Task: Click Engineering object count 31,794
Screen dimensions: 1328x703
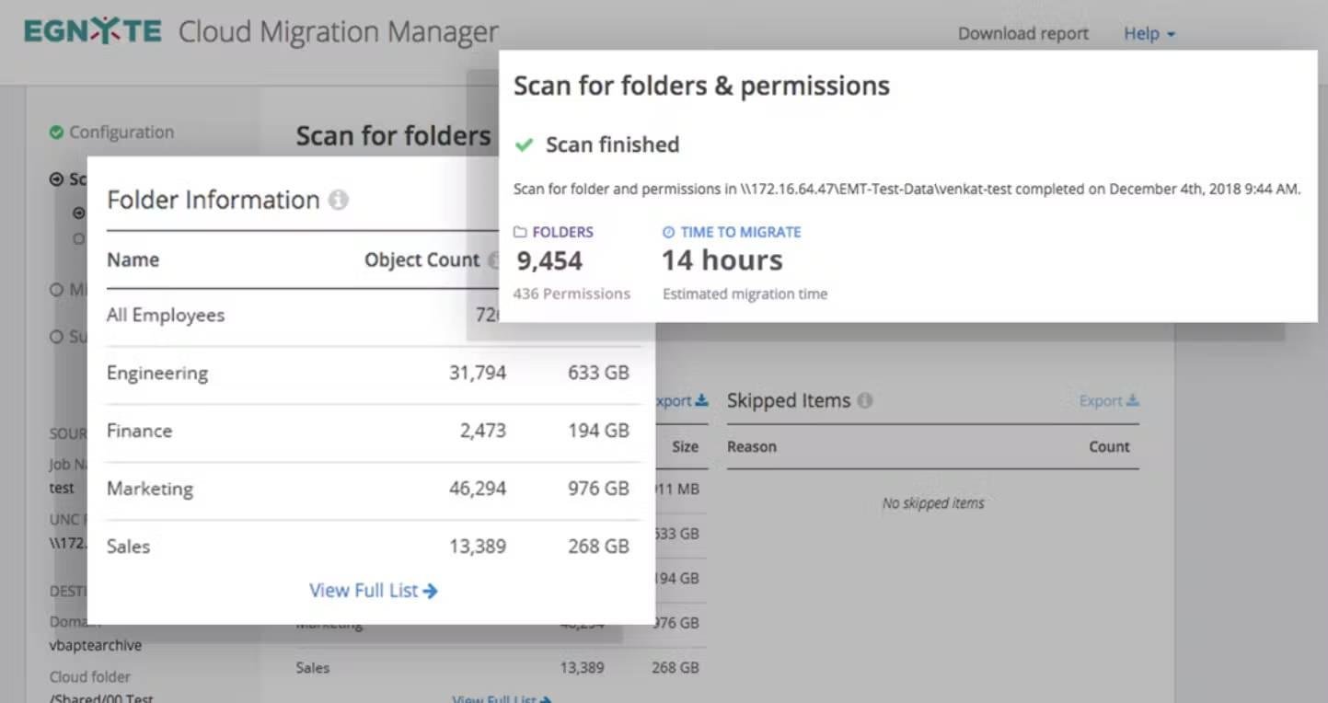Action: [478, 374]
